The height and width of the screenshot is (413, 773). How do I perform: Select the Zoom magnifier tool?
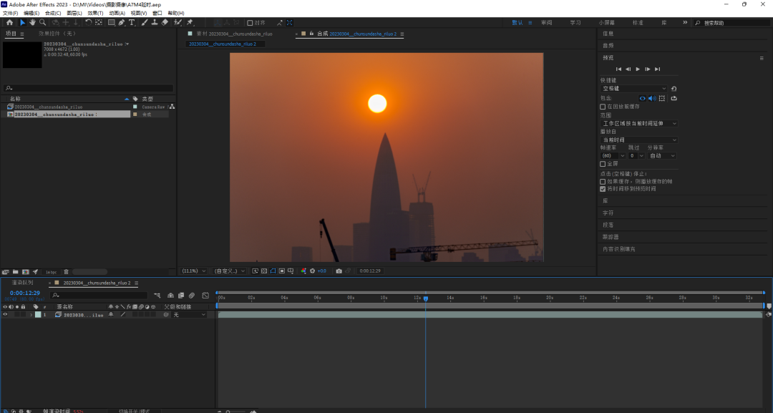42,22
